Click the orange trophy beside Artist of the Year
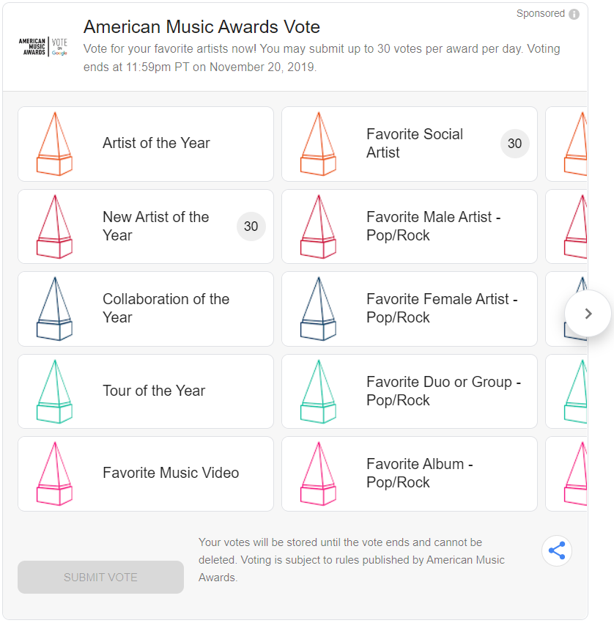Image resolution: width=614 pixels, height=623 pixels. pyautogui.click(x=54, y=144)
